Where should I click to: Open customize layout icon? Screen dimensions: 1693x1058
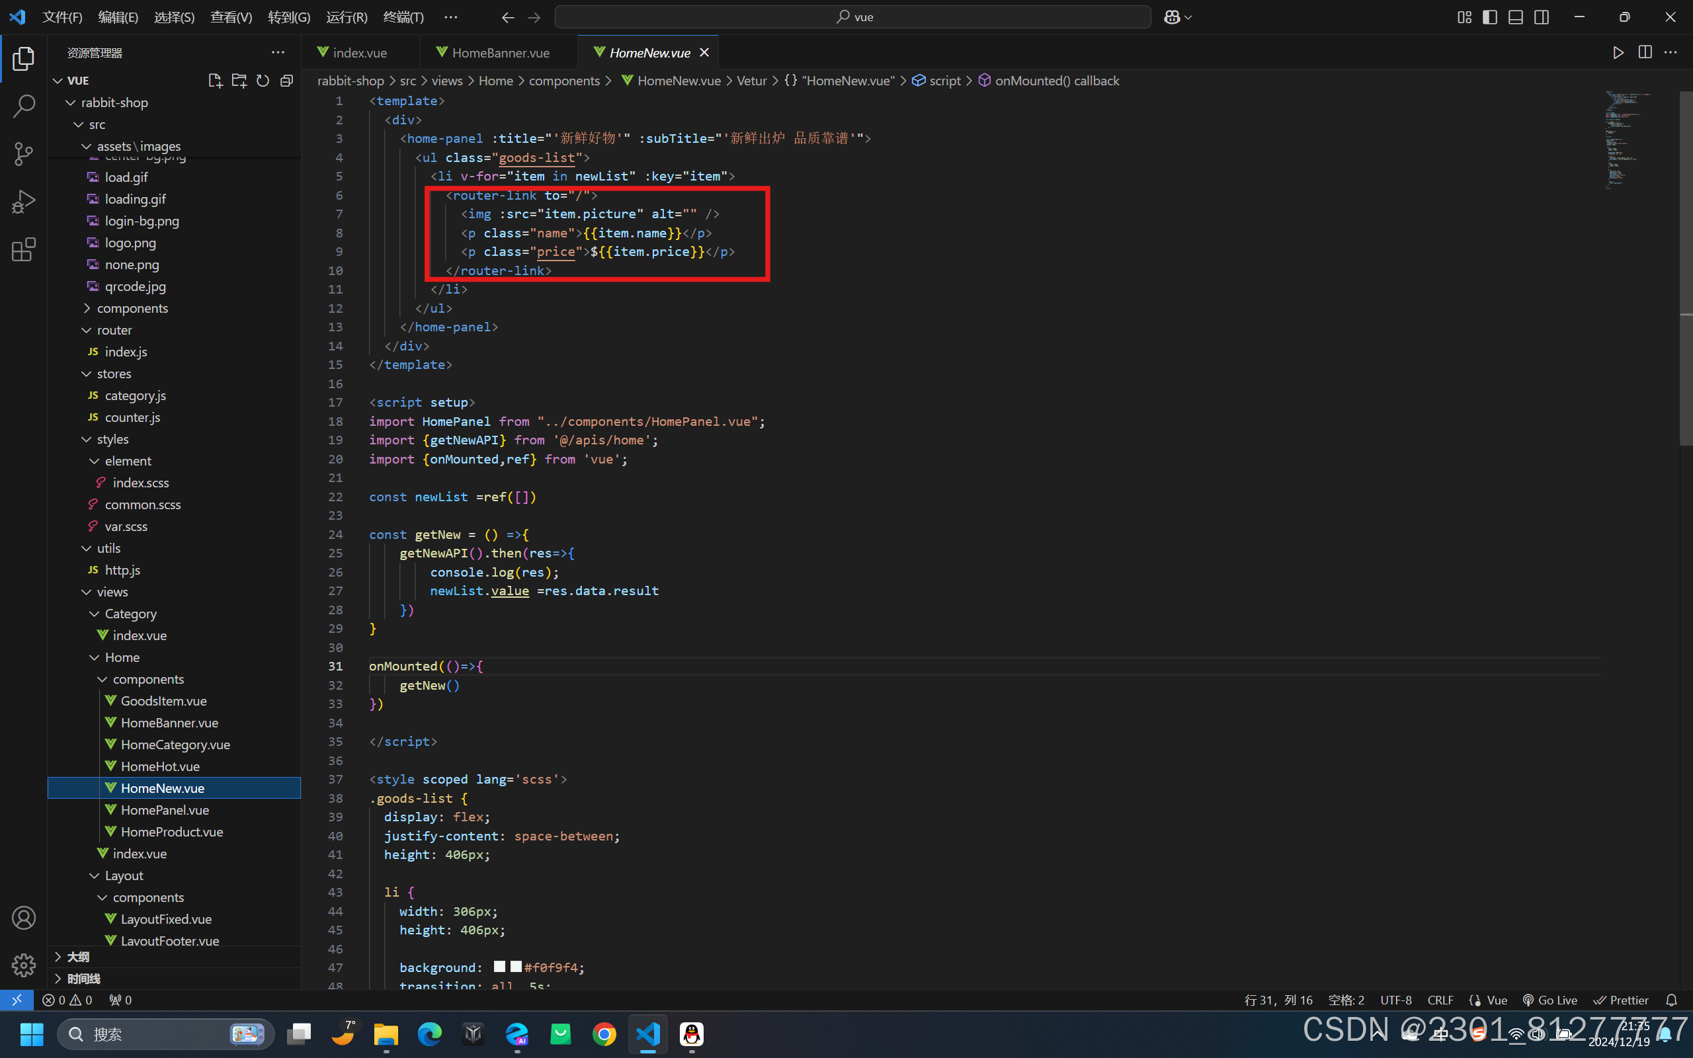click(x=1464, y=17)
